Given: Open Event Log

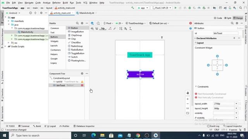Looking at the screenshot, I should click(x=213, y=126).
